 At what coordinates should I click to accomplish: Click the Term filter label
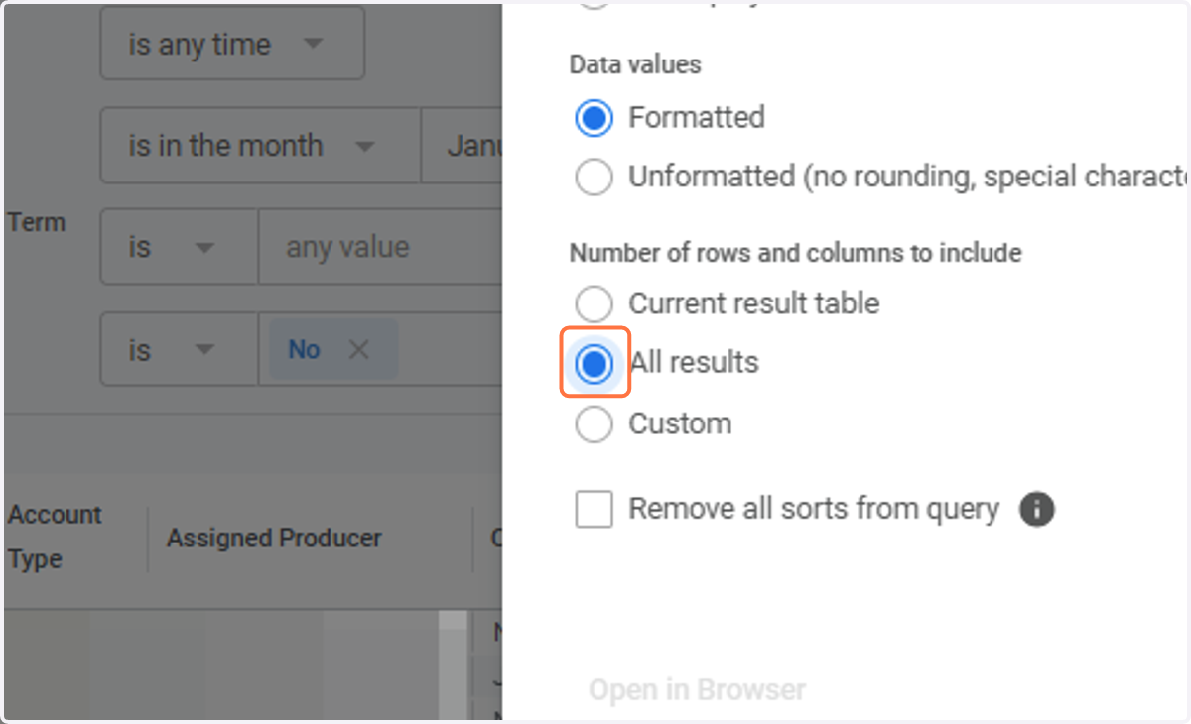point(36,222)
